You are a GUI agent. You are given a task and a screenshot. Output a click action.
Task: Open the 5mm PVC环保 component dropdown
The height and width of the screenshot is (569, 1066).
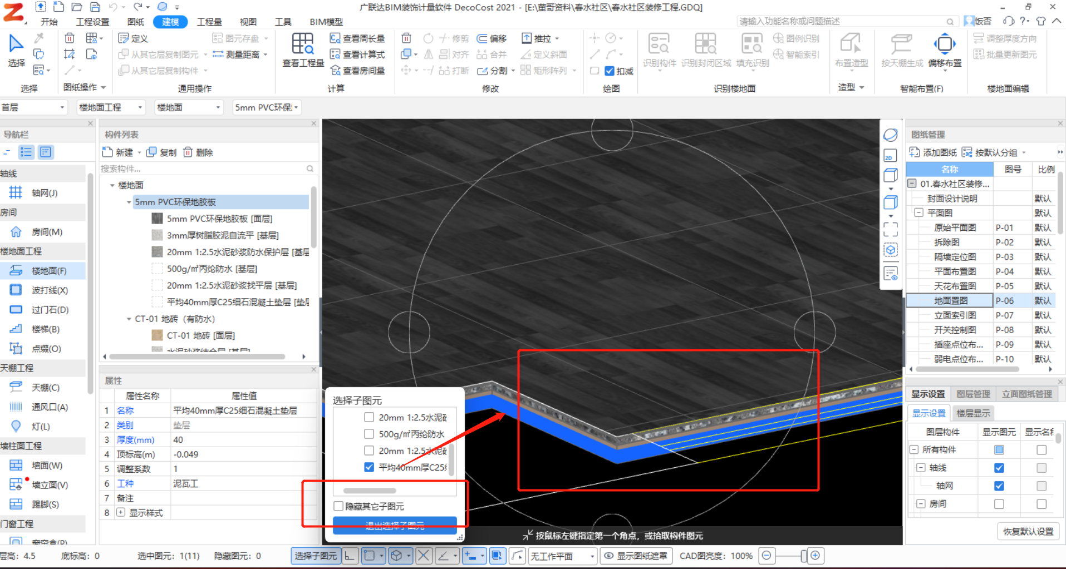point(267,107)
